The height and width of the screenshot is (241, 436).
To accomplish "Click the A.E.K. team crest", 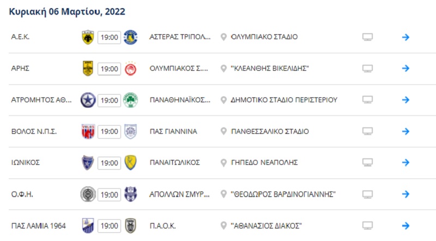I will (87, 37).
